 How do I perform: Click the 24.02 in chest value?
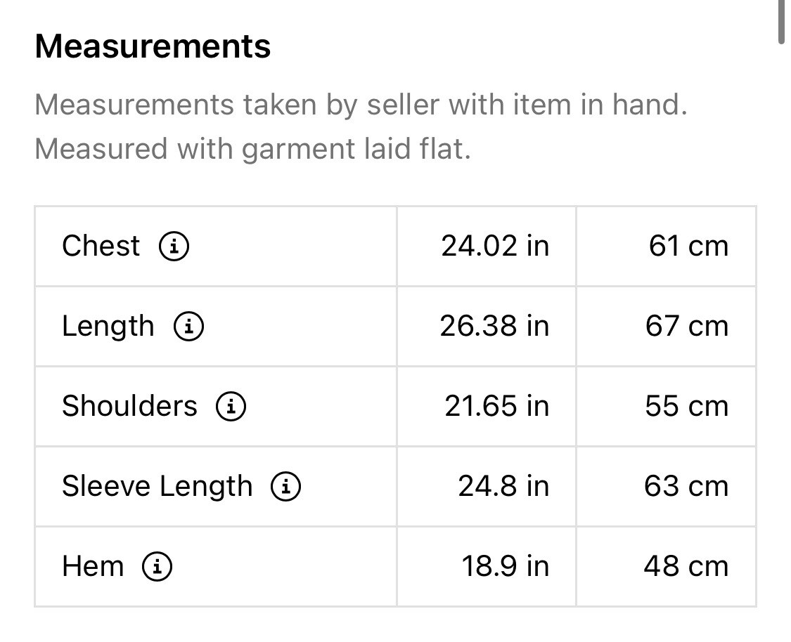(495, 246)
